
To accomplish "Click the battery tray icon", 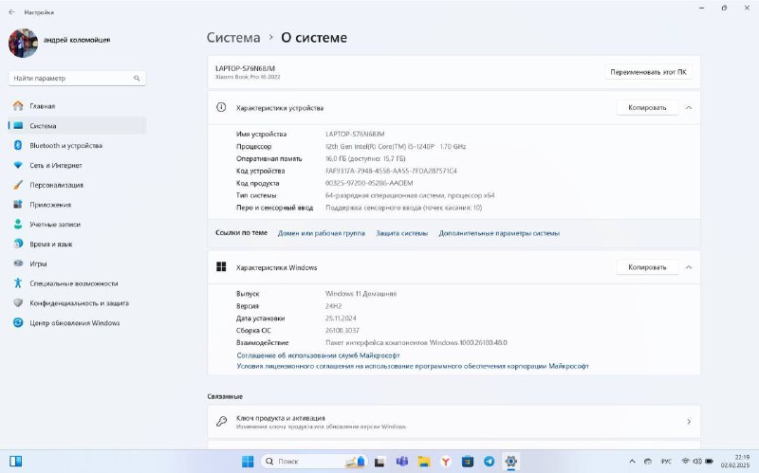I will [709, 462].
